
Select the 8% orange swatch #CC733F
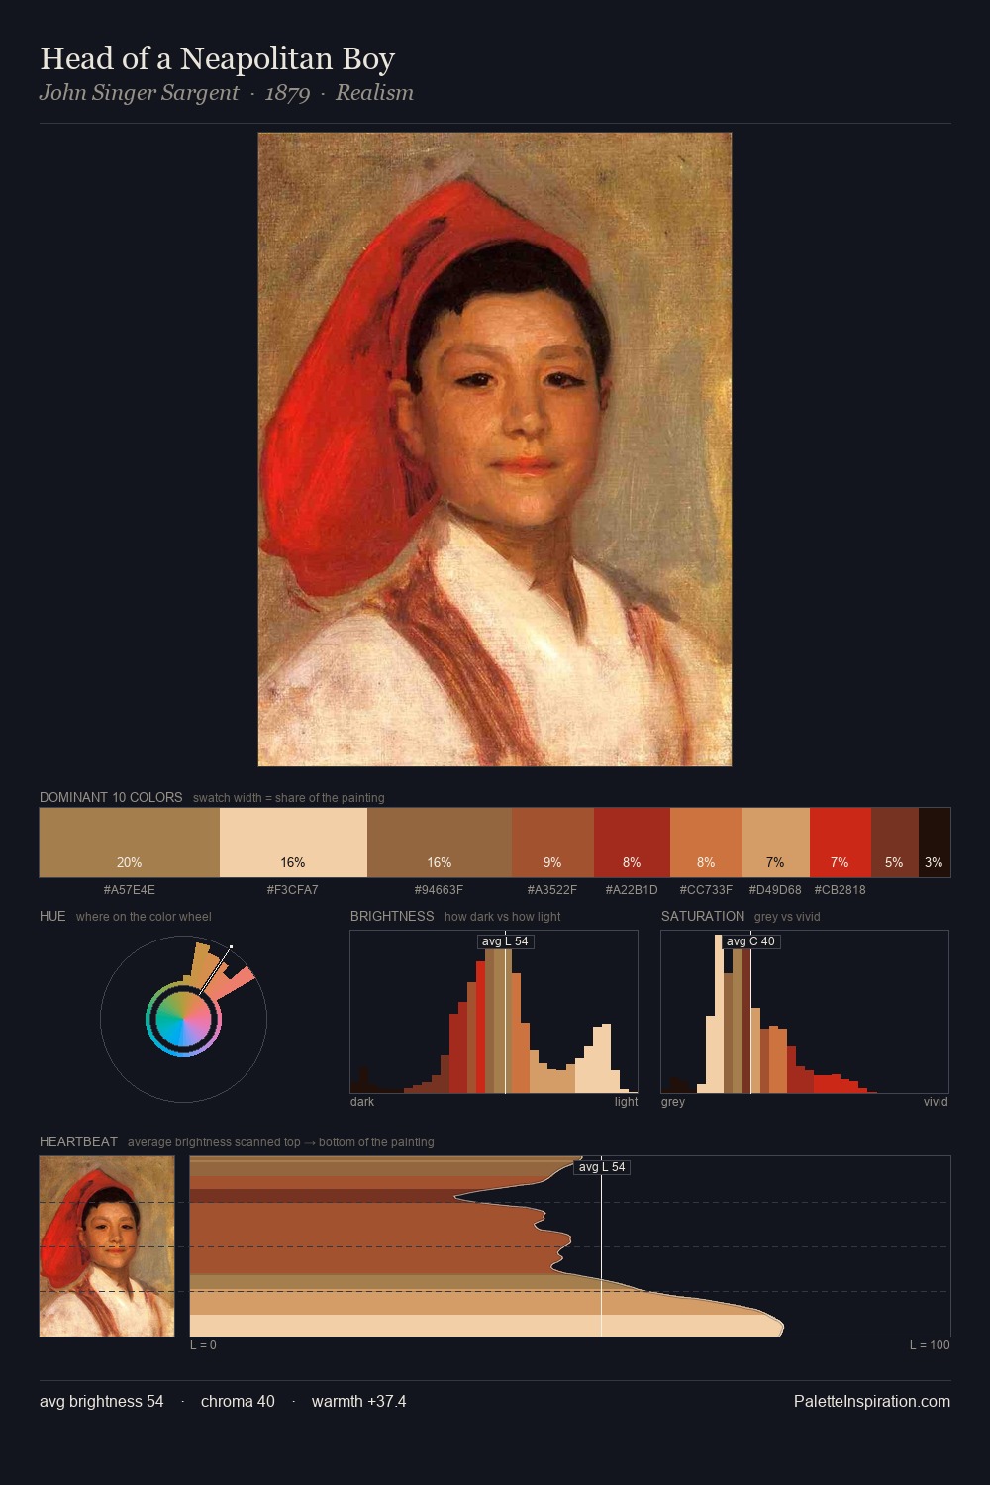point(706,842)
